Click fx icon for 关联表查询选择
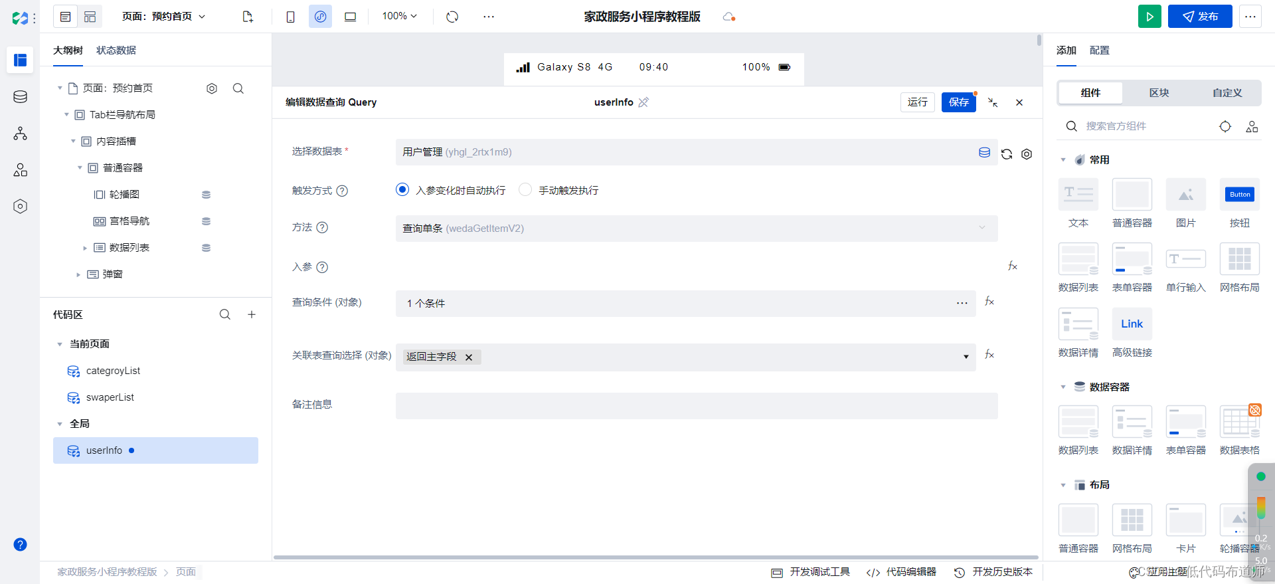 tap(989, 355)
